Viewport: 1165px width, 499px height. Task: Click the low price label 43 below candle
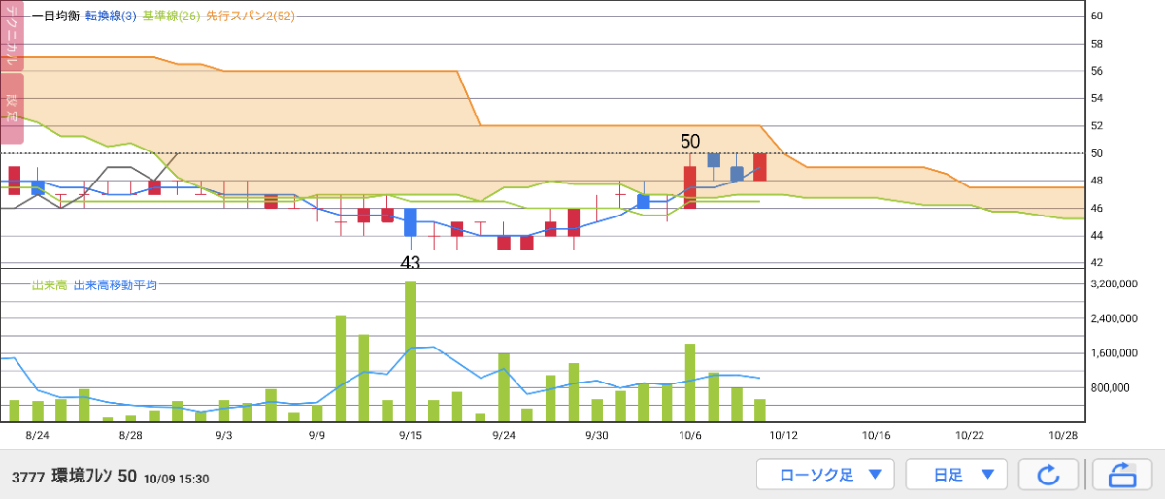[x=411, y=263]
